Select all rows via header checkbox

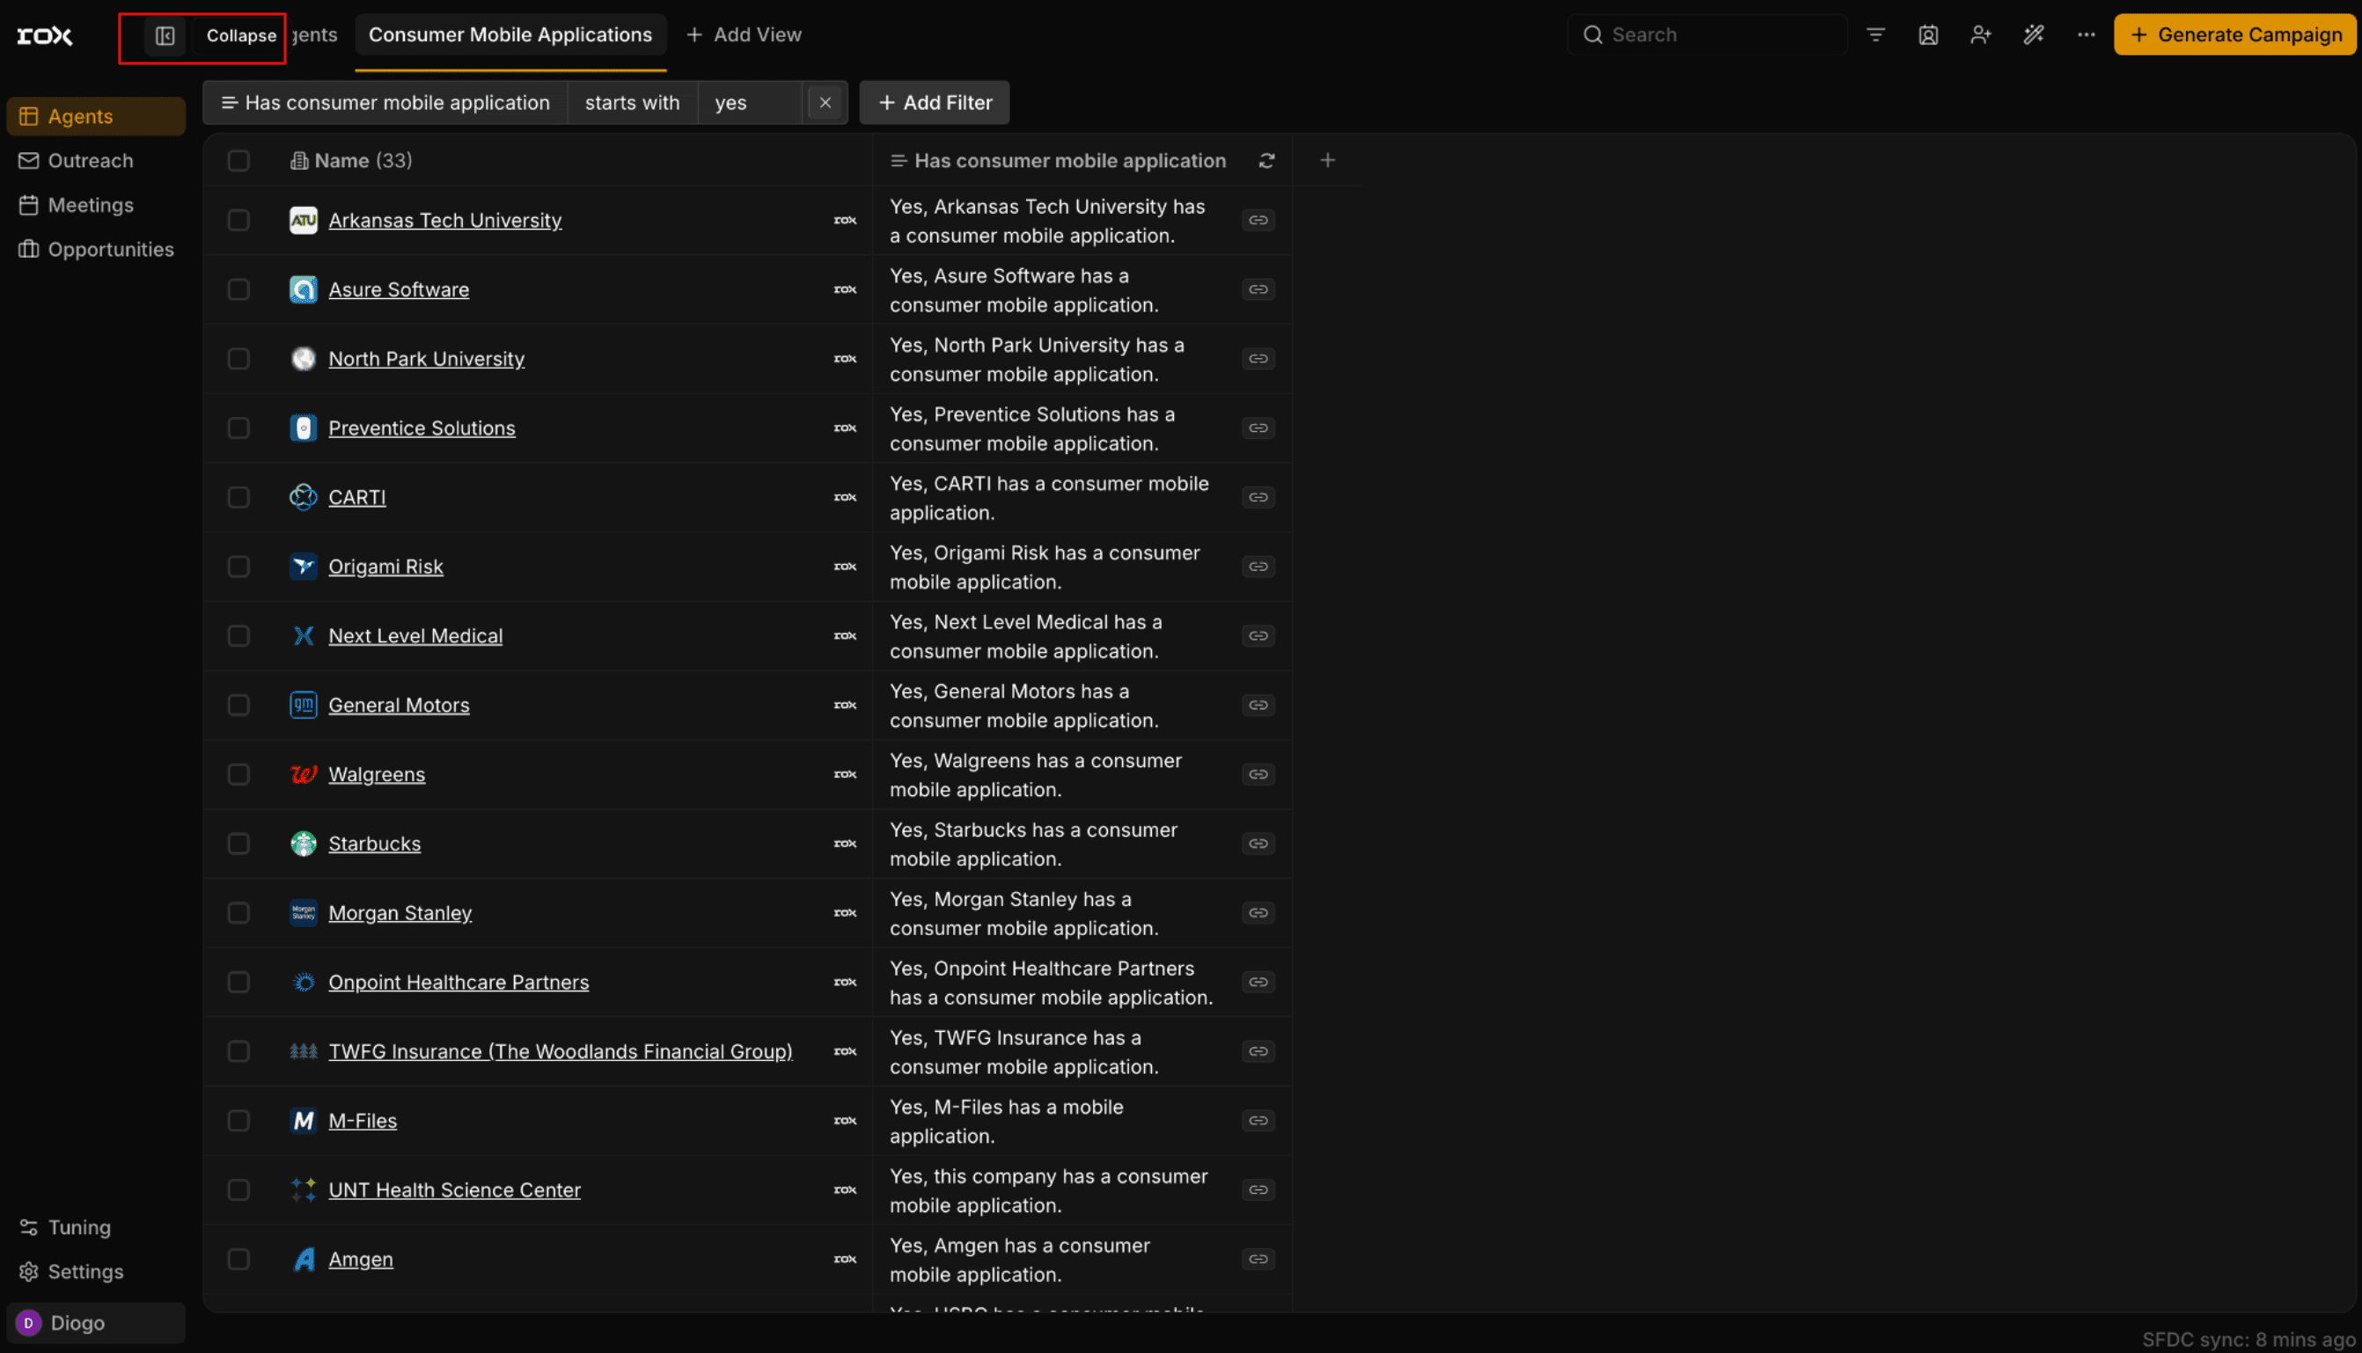coord(238,161)
